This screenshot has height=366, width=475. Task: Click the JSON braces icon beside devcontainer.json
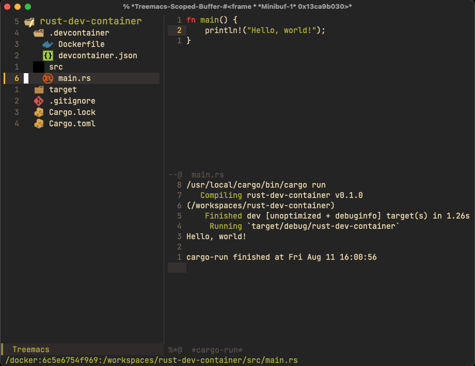coord(47,56)
